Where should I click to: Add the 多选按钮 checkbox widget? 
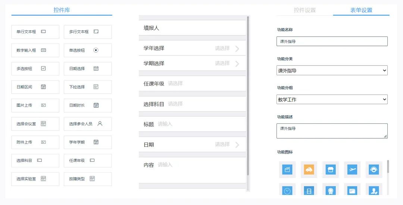35,69
